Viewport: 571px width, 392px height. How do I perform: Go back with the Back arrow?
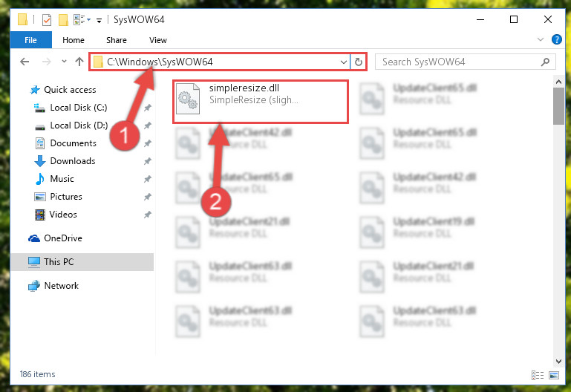tap(25, 62)
